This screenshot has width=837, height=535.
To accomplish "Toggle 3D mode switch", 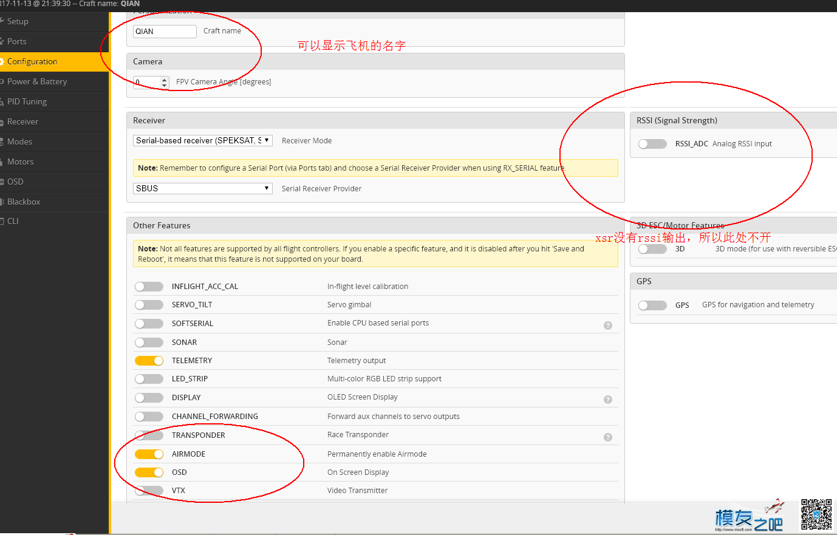I will tap(652, 249).
